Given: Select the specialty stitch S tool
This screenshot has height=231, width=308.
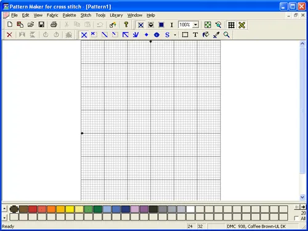Looking at the screenshot, I should point(168,35).
